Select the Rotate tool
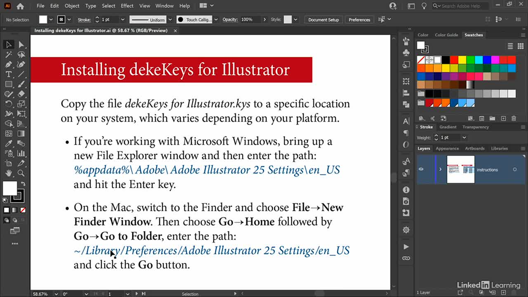Image resolution: width=528 pixels, height=297 pixels. point(9,104)
